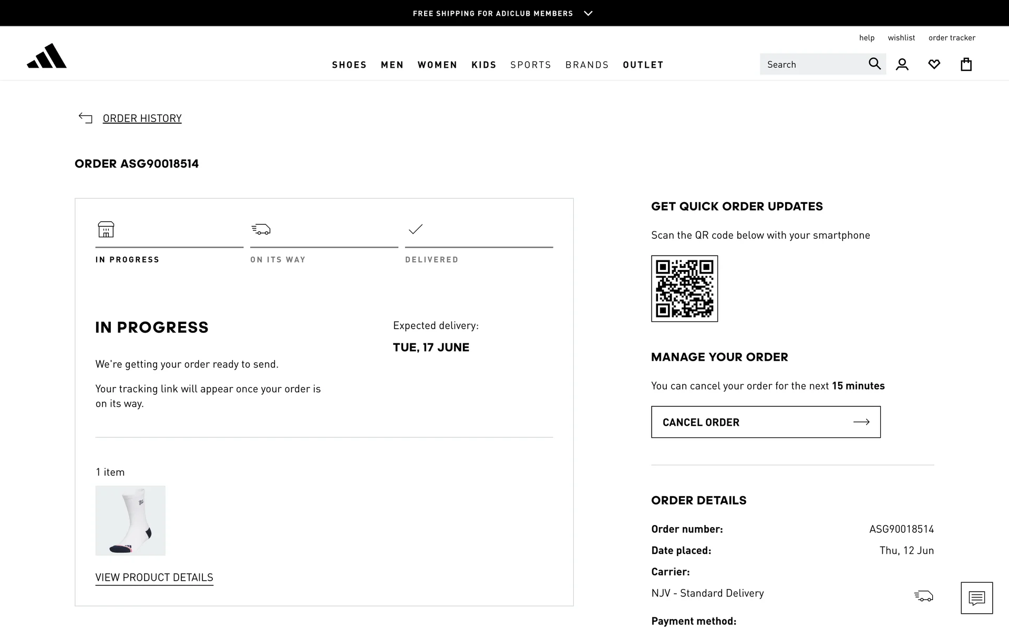This screenshot has height=630, width=1009.
Task: Click the sock product thumbnail
Action: (130, 520)
